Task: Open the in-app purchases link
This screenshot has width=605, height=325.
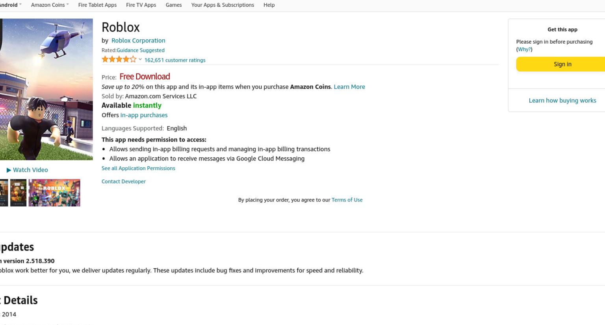Action: pyautogui.click(x=144, y=115)
